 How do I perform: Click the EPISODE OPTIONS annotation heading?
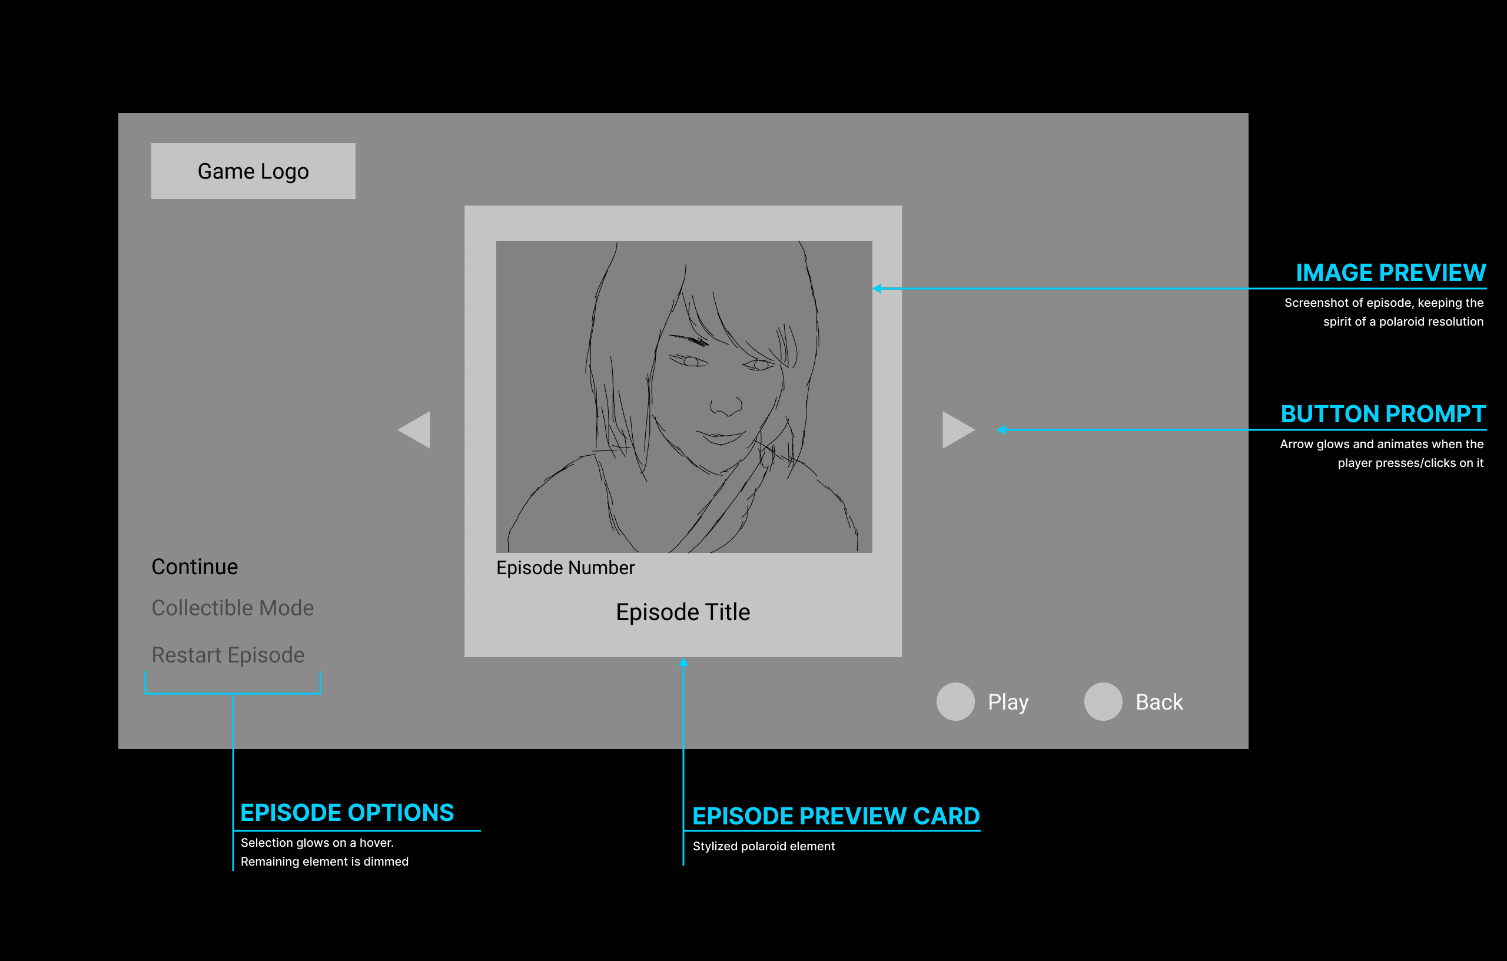347,813
